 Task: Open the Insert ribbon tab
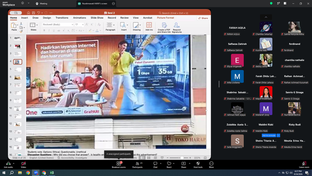24,18
